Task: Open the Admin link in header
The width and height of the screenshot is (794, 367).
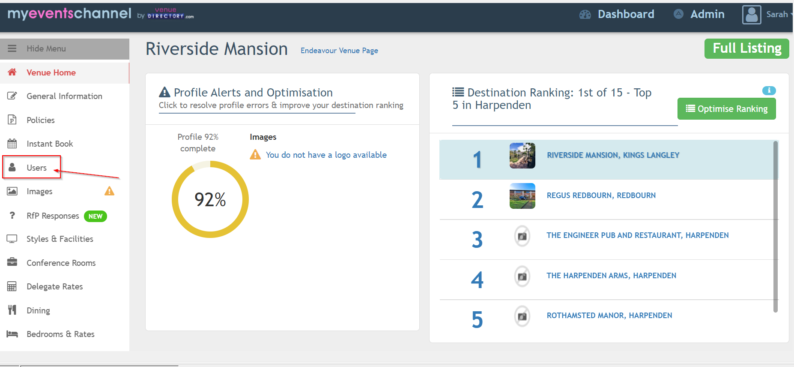Action: pos(707,15)
